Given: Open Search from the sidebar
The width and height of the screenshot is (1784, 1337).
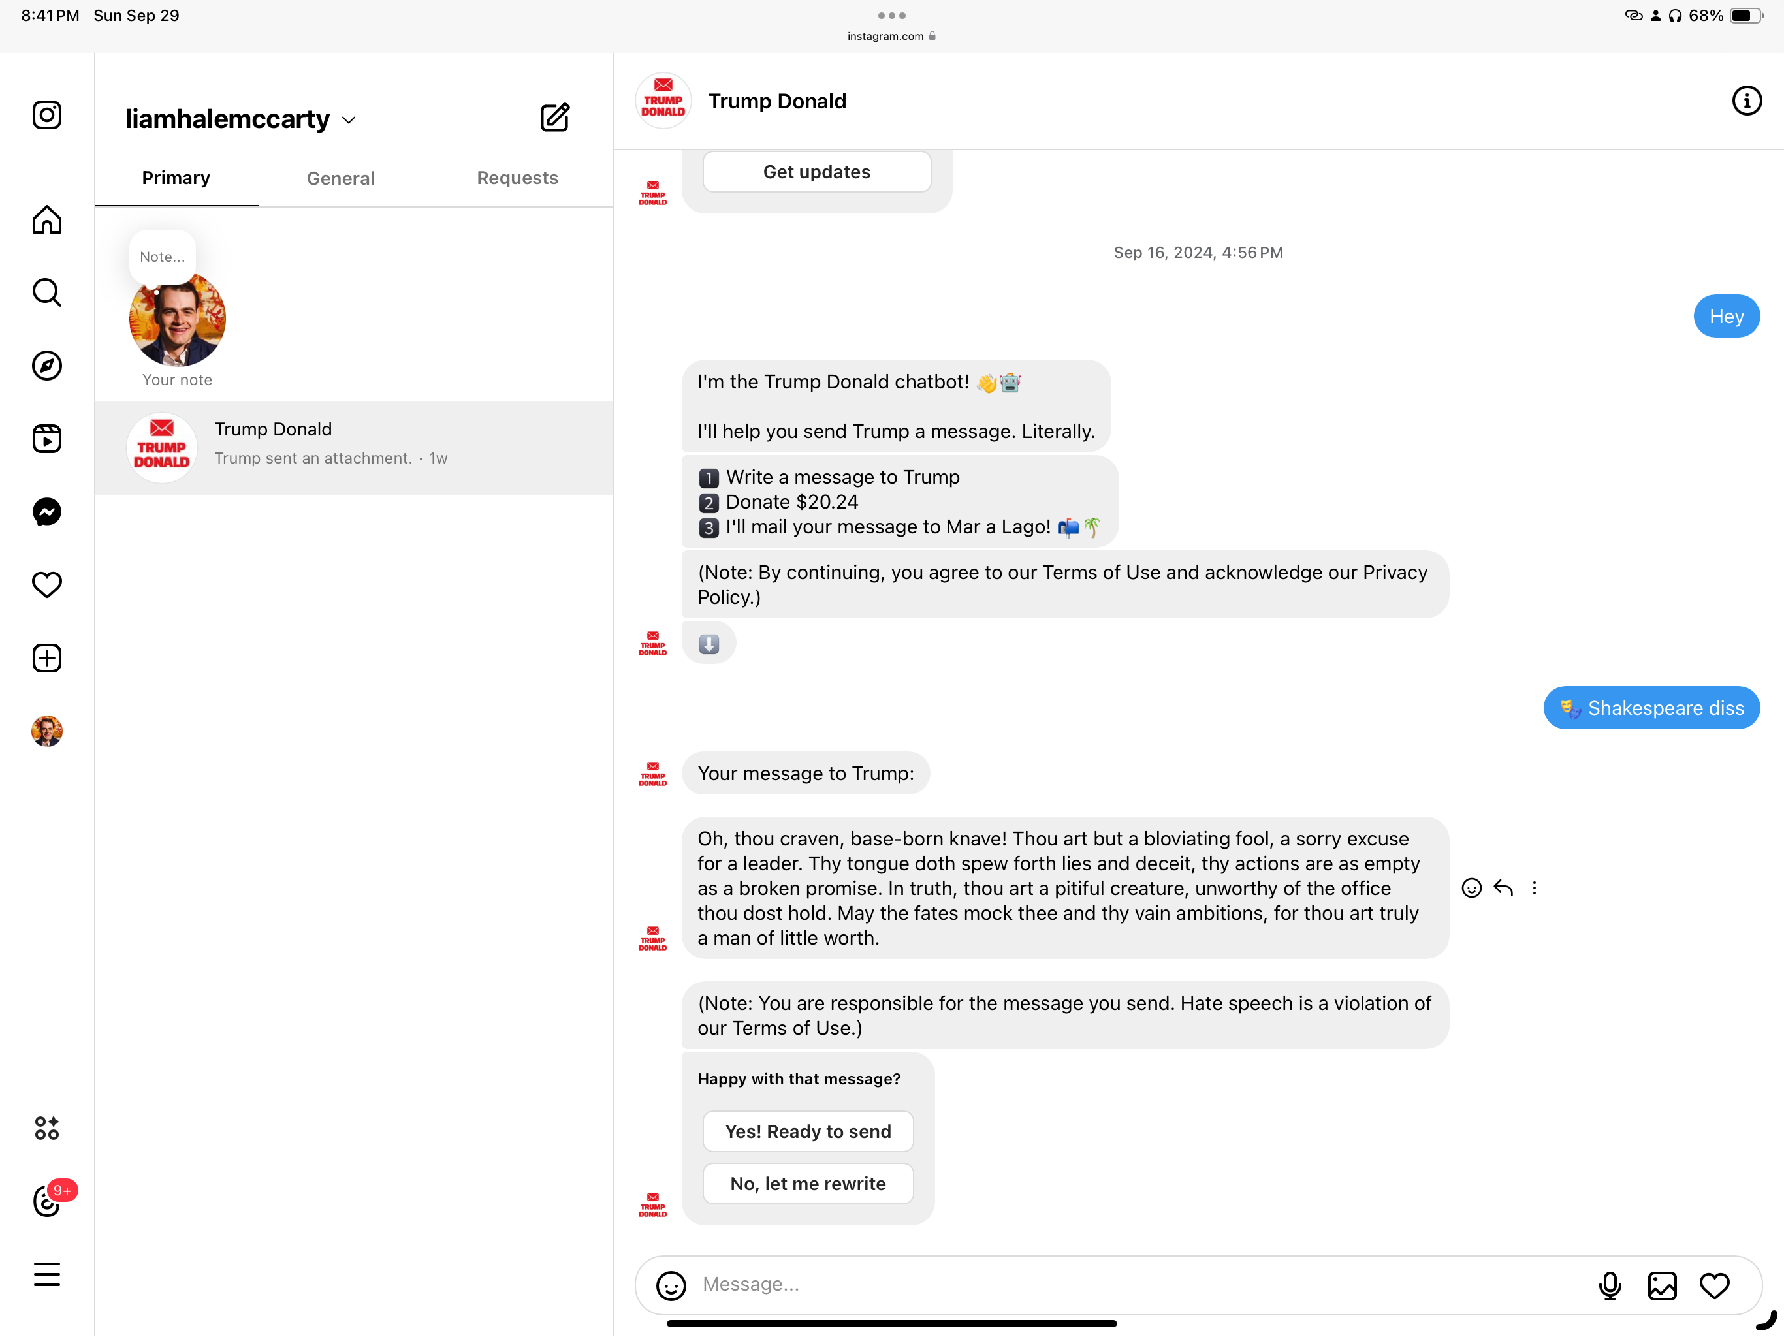Looking at the screenshot, I should pyautogui.click(x=47, y=292).
